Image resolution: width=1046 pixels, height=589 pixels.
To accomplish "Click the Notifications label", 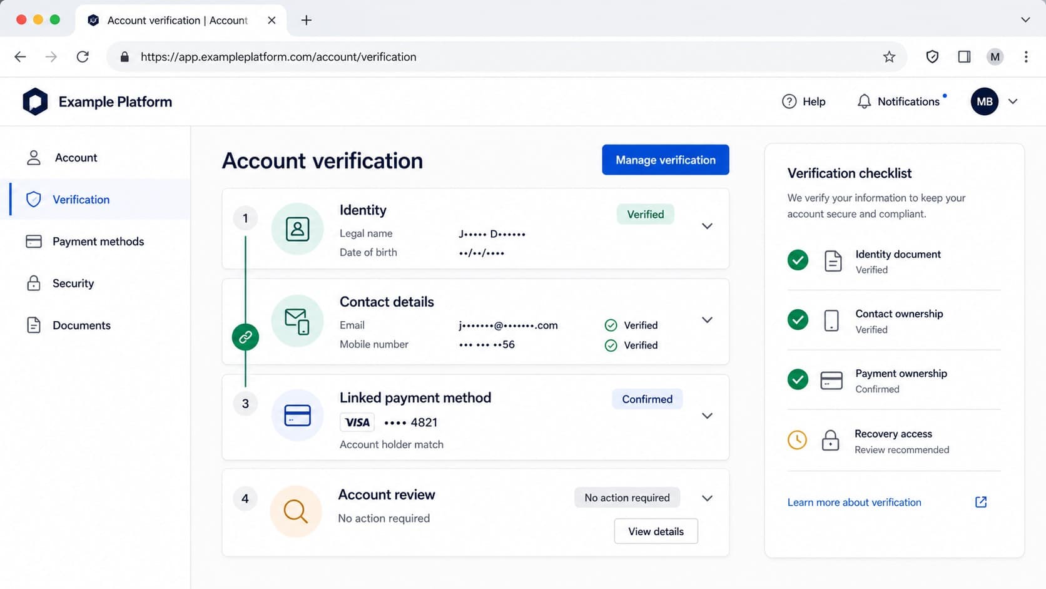I will (908, 101).
